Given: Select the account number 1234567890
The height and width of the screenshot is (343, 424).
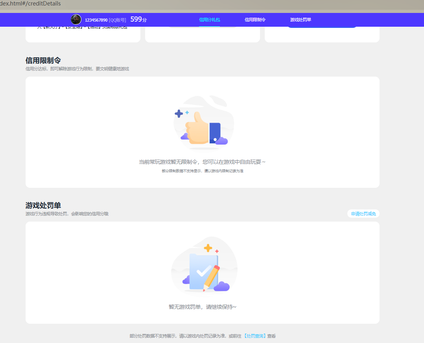Looking at the screenshot, I should coord(96,20).
